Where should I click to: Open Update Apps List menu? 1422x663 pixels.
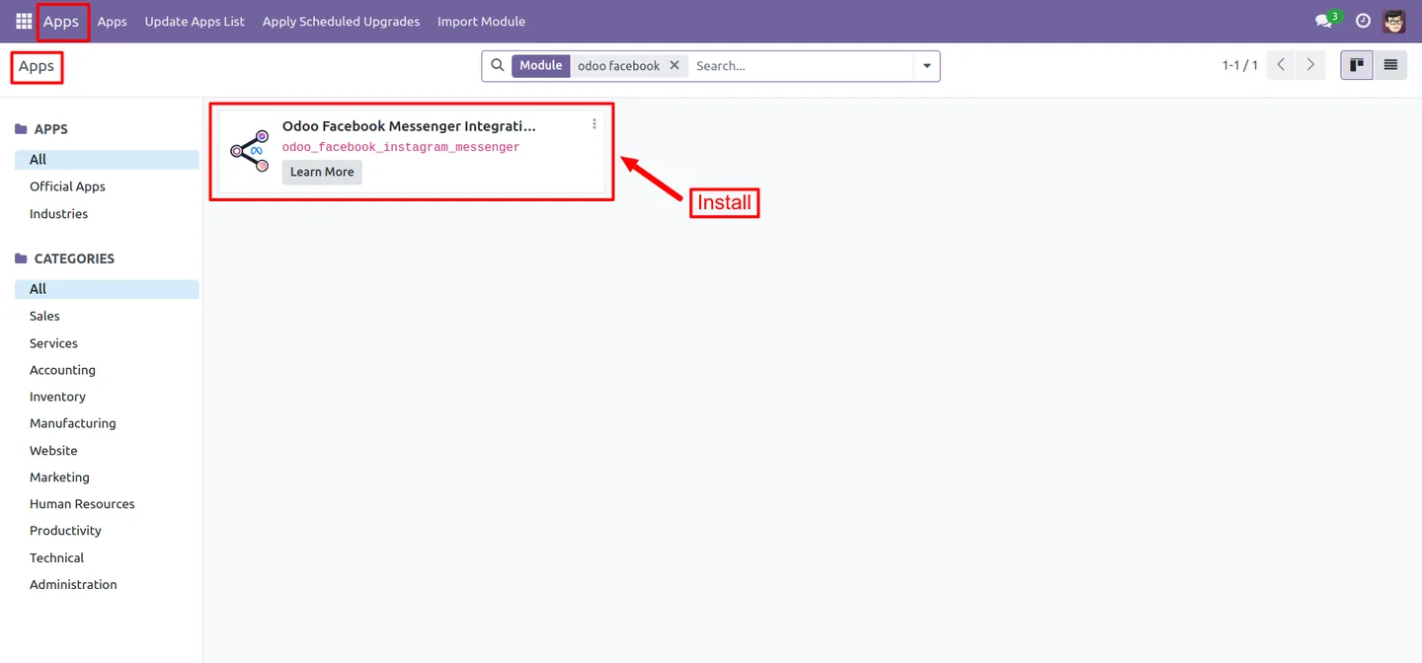pos(195,22)
